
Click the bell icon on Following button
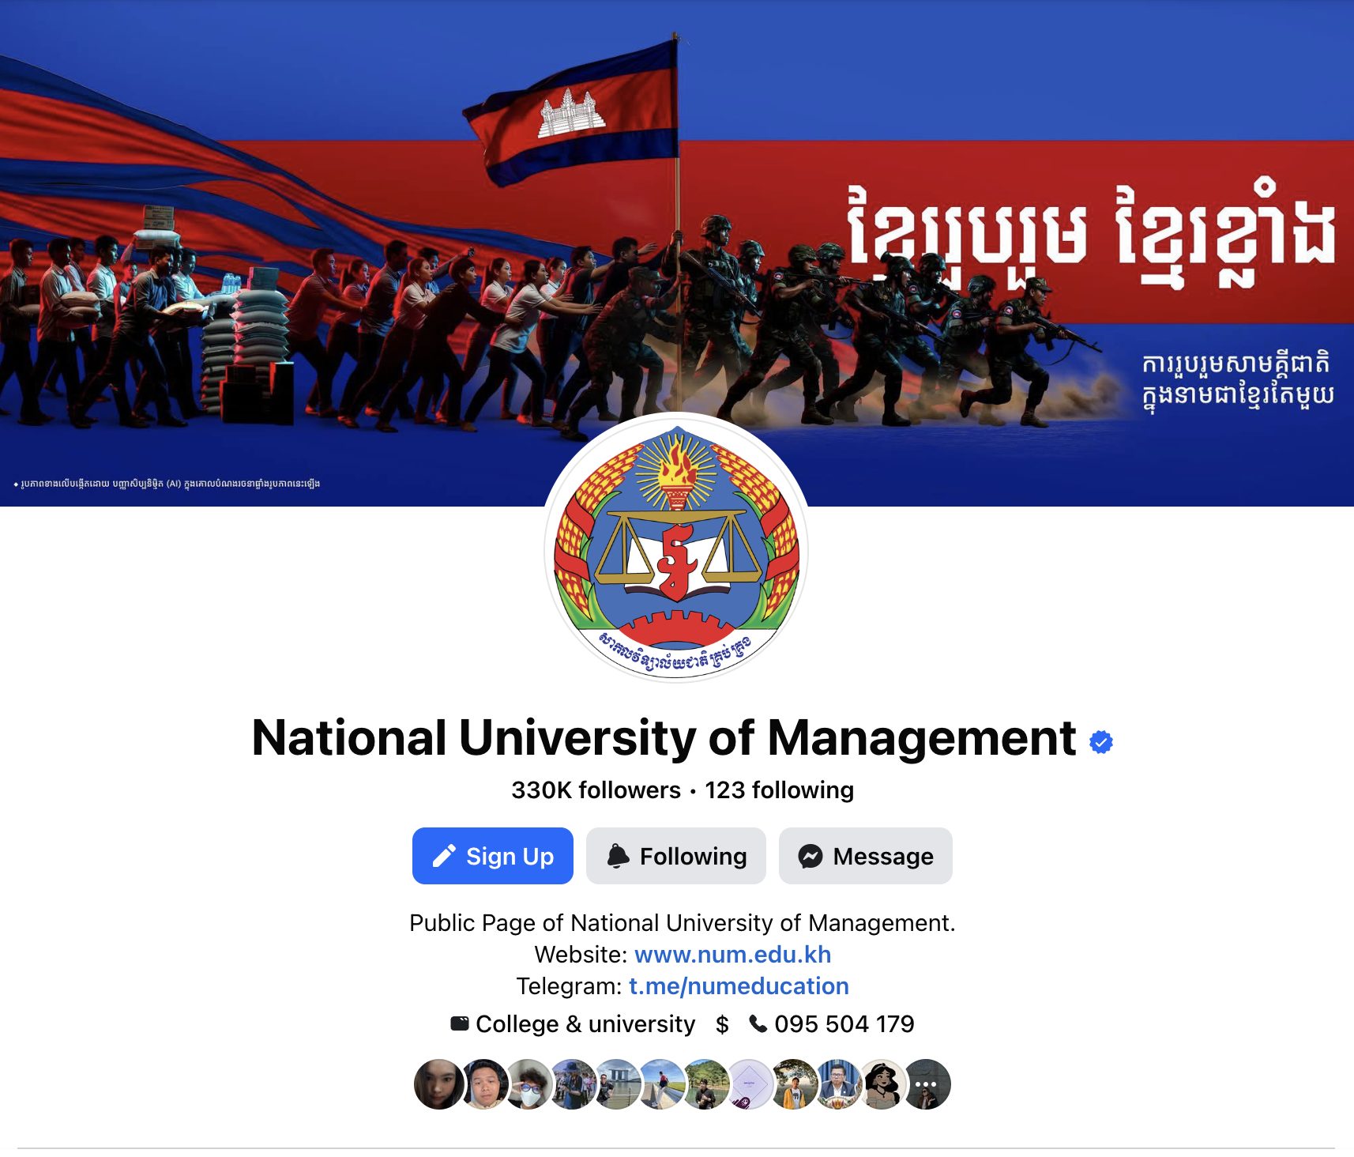click(x=618, y=856)
